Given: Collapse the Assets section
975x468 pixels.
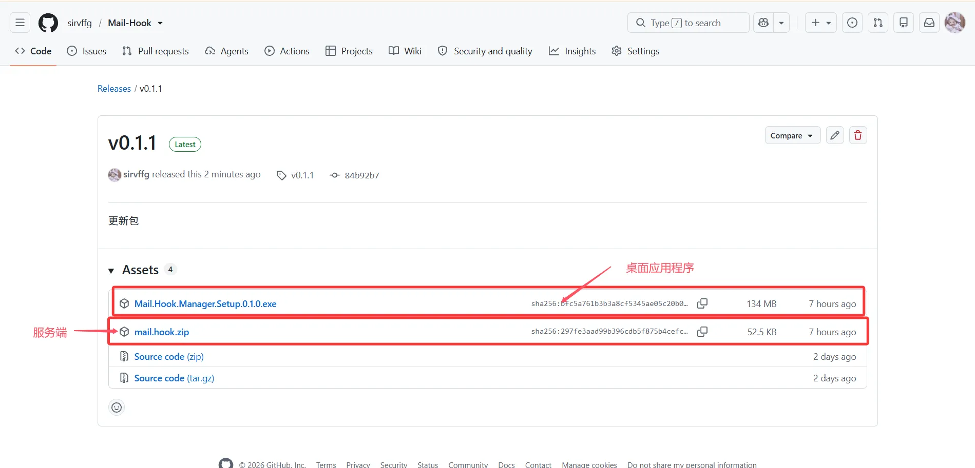Looking at the screenshot, I should pyautogui.click(x=111, y=271).
